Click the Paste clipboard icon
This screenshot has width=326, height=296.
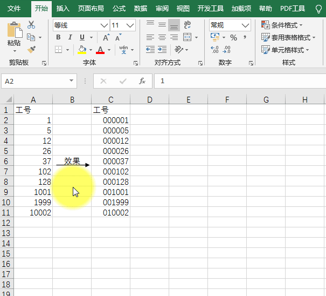[x=15, y=33]
